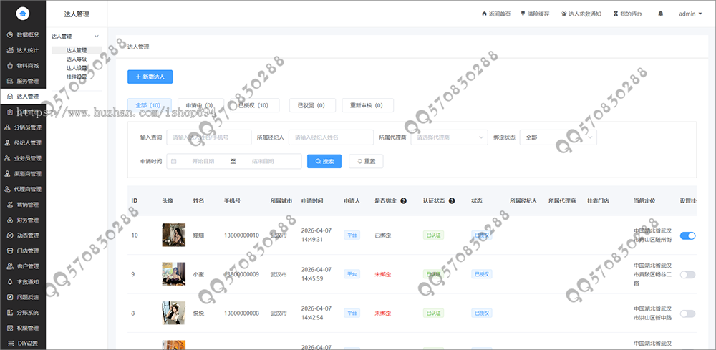The image size is (716, 350).
Task: Click phone number 13800000010
Action: [x=241, y=235]
